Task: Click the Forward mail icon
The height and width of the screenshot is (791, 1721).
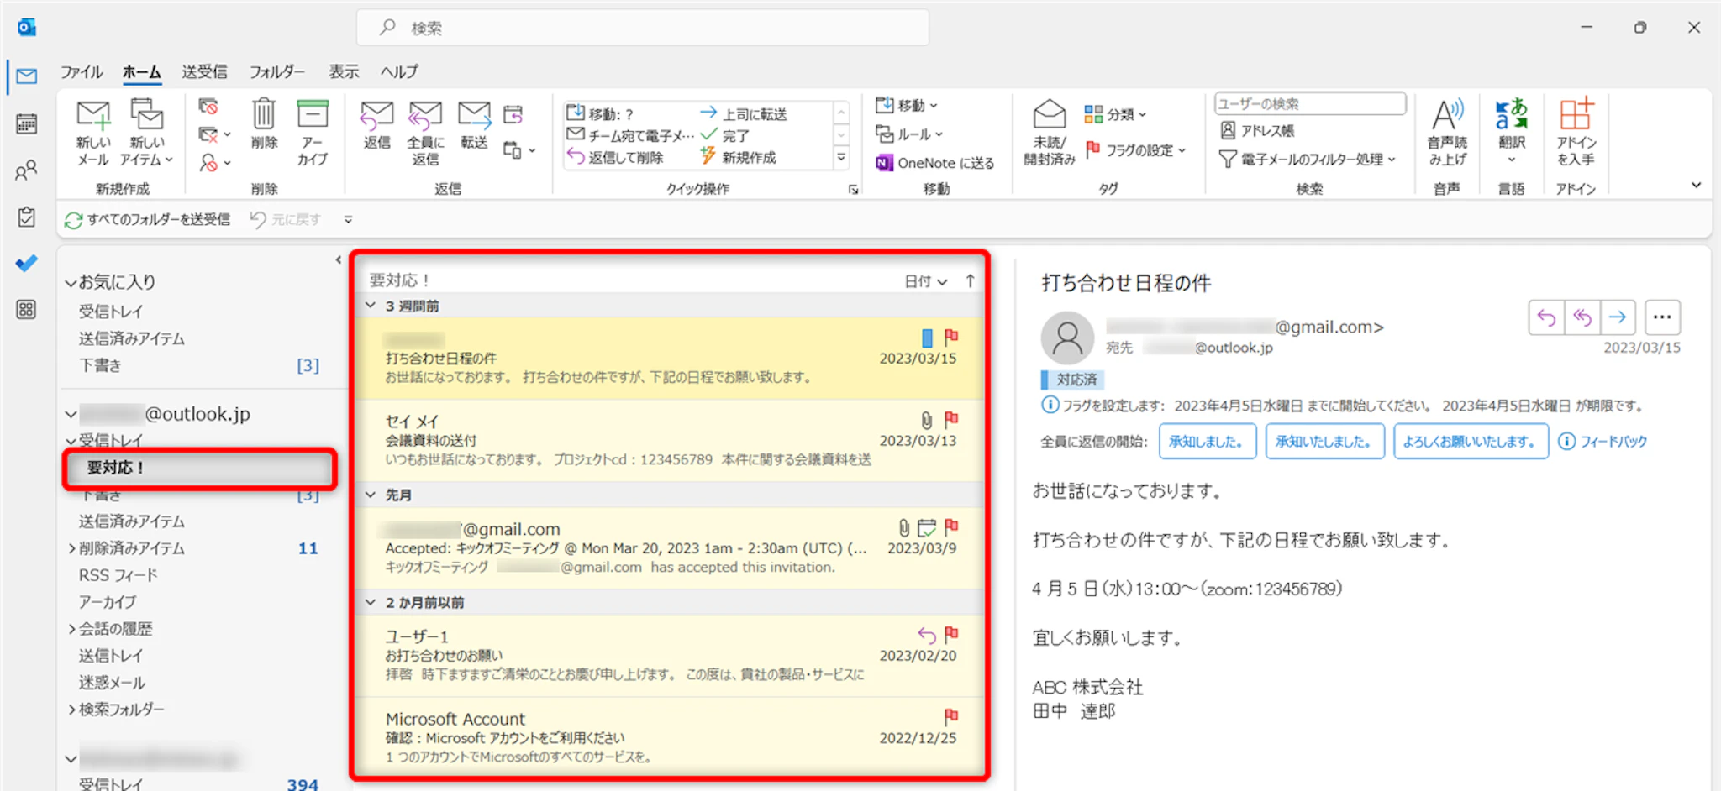Action: (474, 116)
